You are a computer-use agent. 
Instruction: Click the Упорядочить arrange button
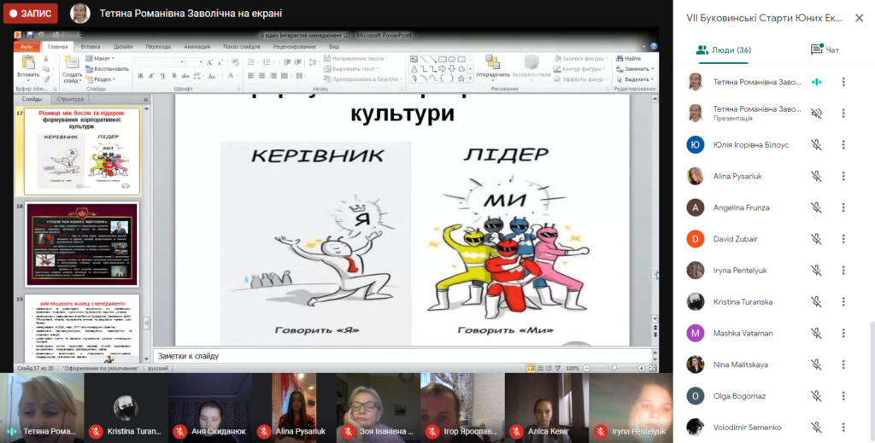click(493, 67)
